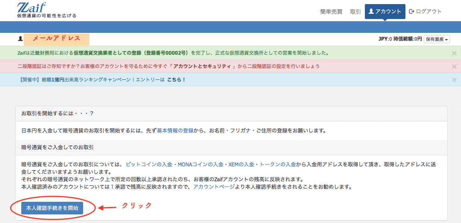This screenshot has width=461, height=223.
Task: Dismiss the red two-factor authentication notice
Action: click(x=454, y=66)
